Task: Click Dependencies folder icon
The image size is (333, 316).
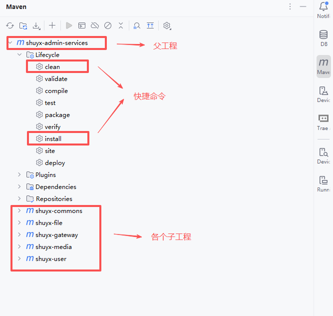Action: click(x=30, y=186)
